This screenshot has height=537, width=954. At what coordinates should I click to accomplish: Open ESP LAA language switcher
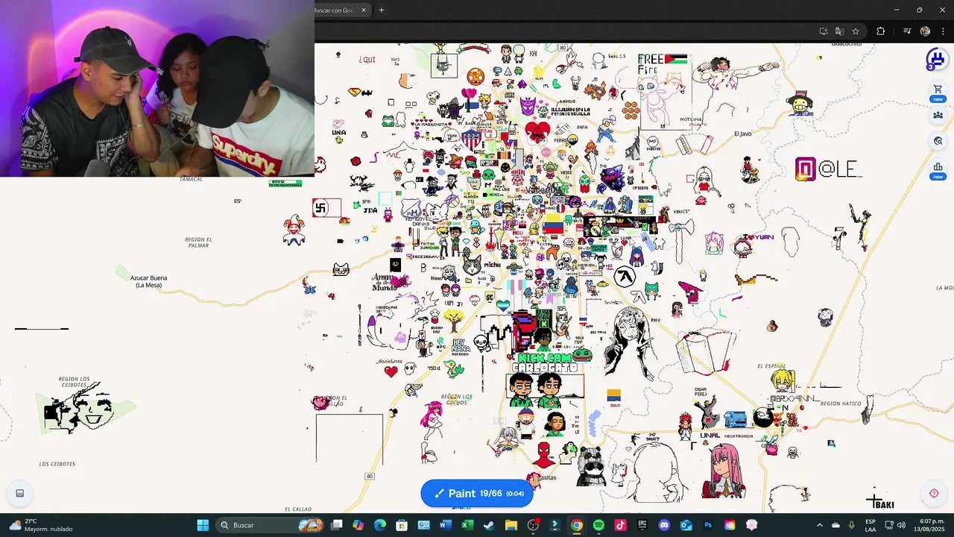click(871, 525)
